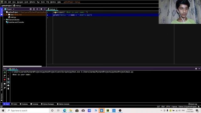
Task: Click the restore layout icon in Run panel
Action: click(5, 84)
